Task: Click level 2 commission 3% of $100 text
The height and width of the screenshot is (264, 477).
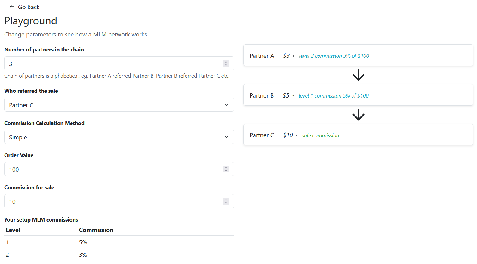Action: click(x=334, y=56)
